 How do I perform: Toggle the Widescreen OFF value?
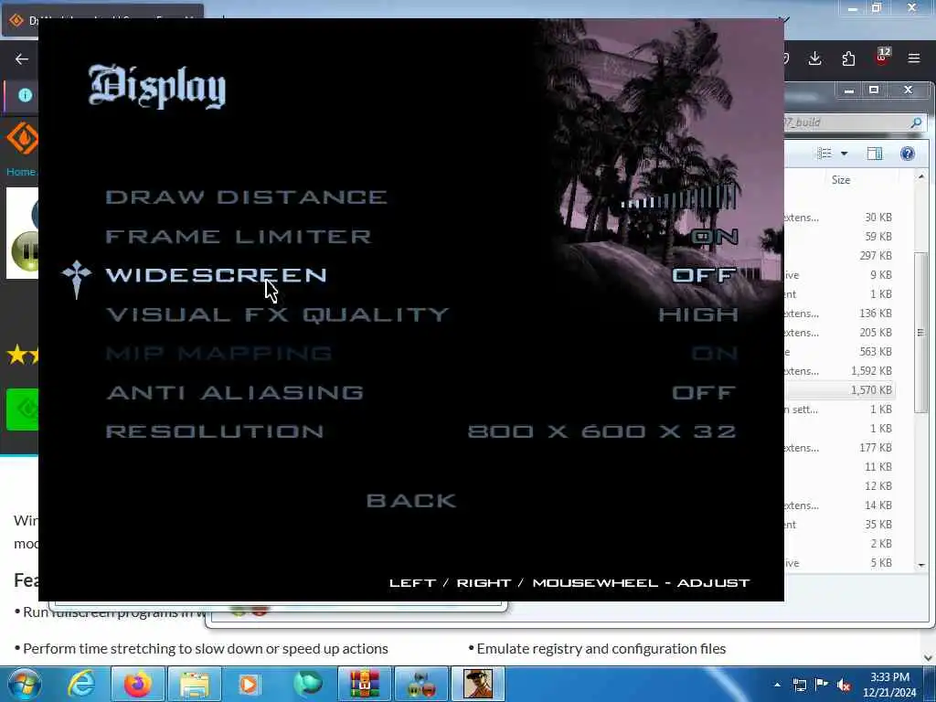tap(705, 275)
